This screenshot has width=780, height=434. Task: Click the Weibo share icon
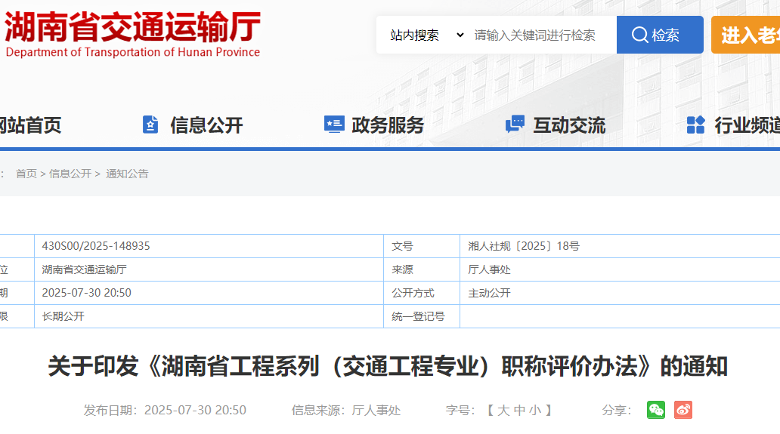[683, 410]
